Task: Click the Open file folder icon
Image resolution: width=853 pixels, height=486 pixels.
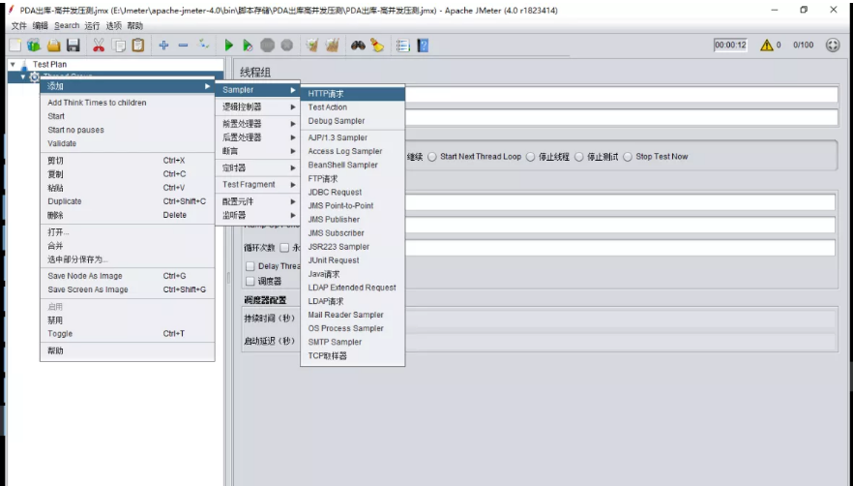Action: pos(53,46)
